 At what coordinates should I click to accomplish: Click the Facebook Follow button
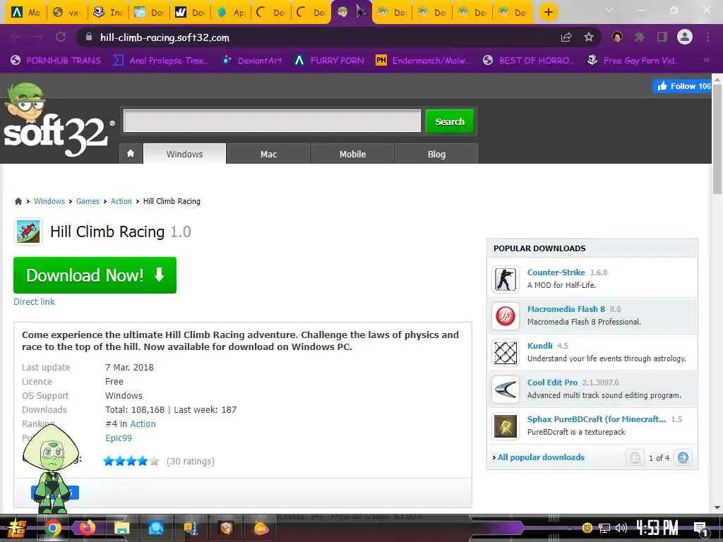coord(683,85)
